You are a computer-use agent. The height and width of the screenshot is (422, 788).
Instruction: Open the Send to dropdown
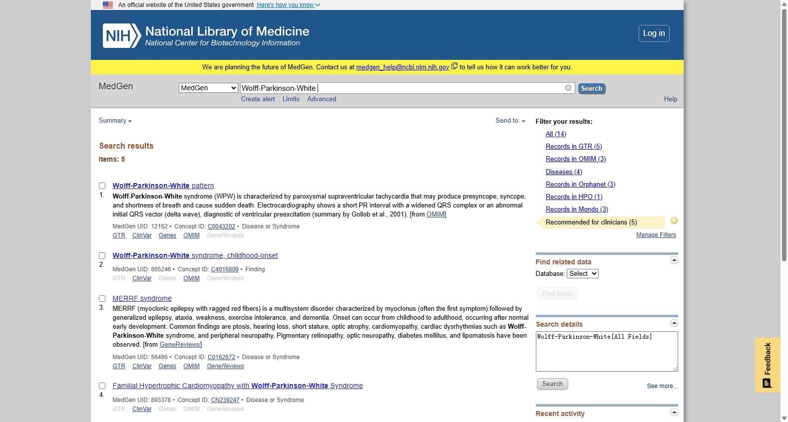click(x=510, y=121)
